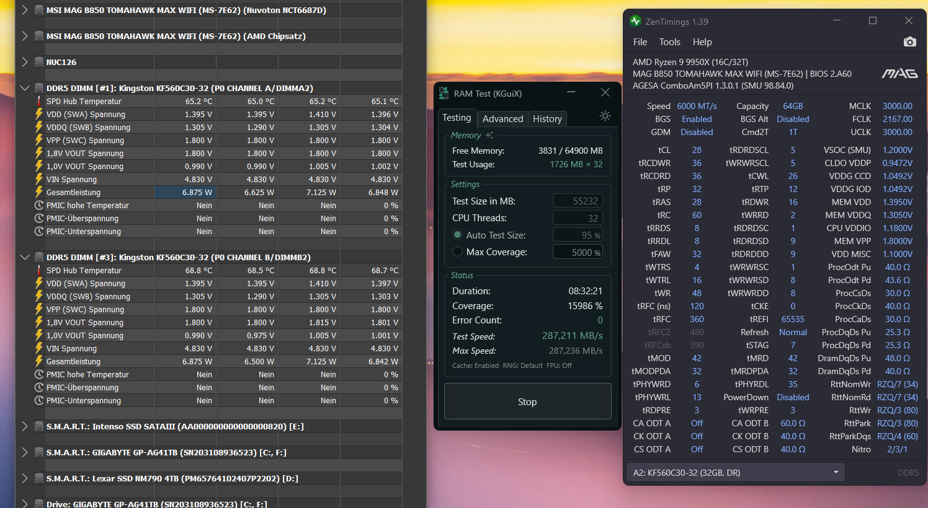Image resolution: width=928 pixels, height=508 pixels.
Task: Click the Coverage value 15986 %
Action: [585, 305]
